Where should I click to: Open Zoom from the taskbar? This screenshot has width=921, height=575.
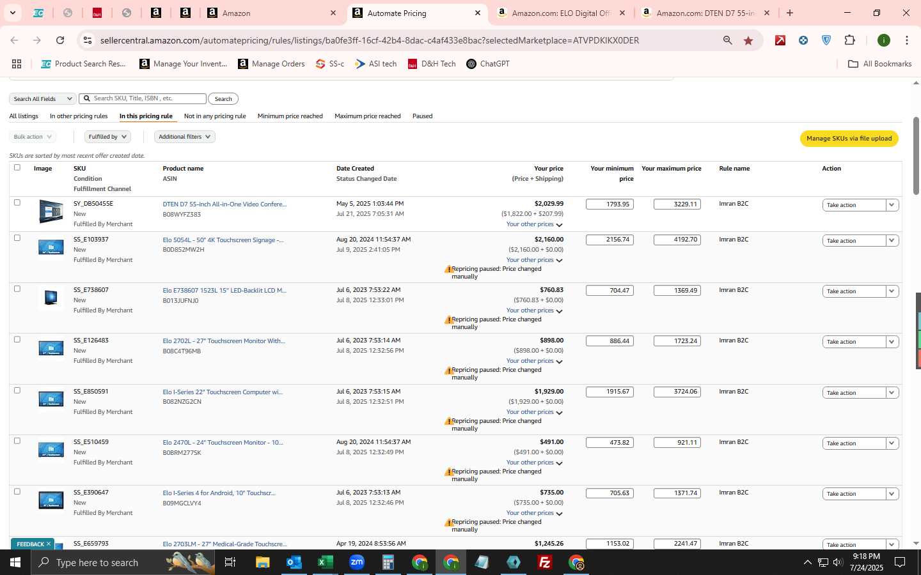pyautogui.click(x=356, y=562)
